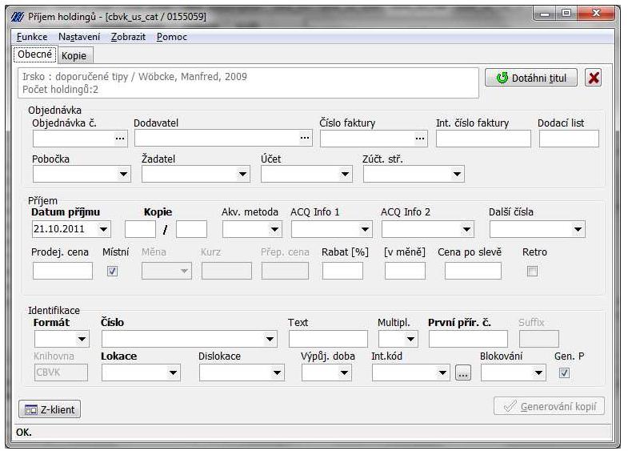
Task: Click the OK. status bar message
Action: [x=24, y=433]
